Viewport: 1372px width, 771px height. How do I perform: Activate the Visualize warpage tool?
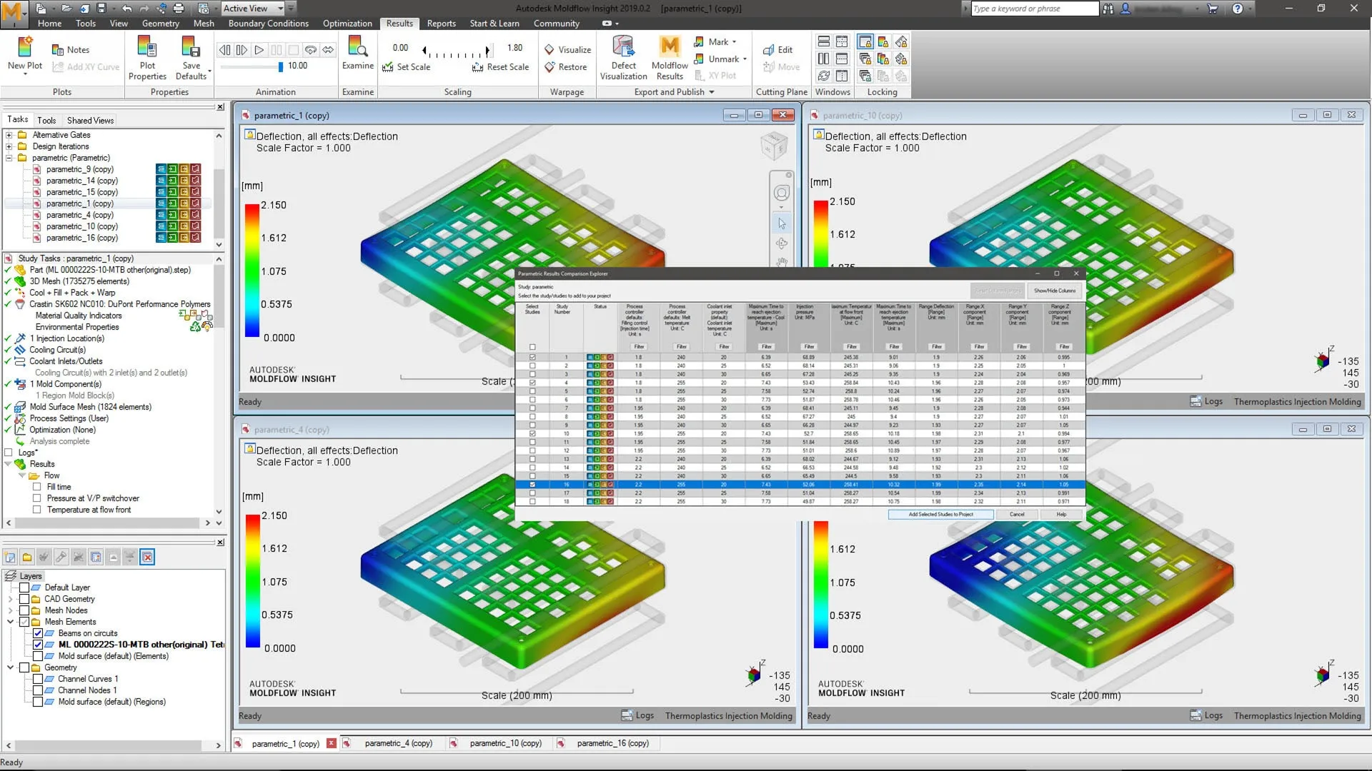[567, 49]
